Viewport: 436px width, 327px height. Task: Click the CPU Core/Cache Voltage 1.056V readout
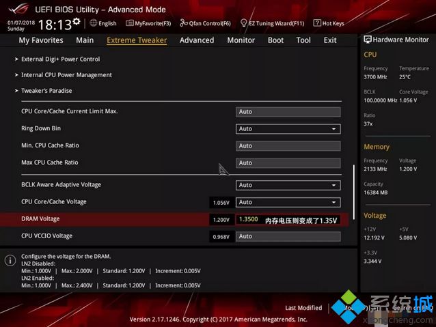click(221, 203)
